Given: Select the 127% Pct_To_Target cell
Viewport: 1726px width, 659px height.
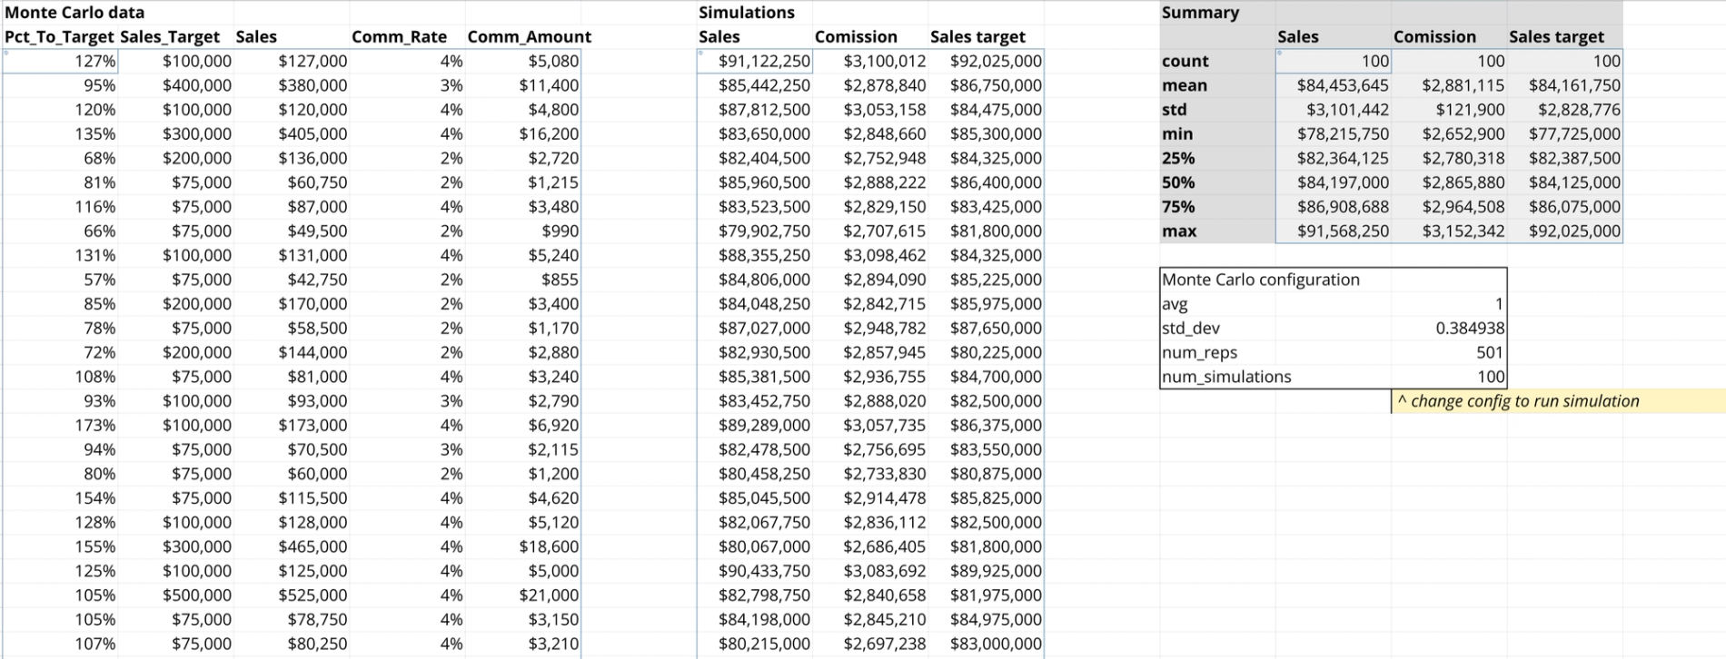Looking at the screenshot, I should (x=60, y=61).
